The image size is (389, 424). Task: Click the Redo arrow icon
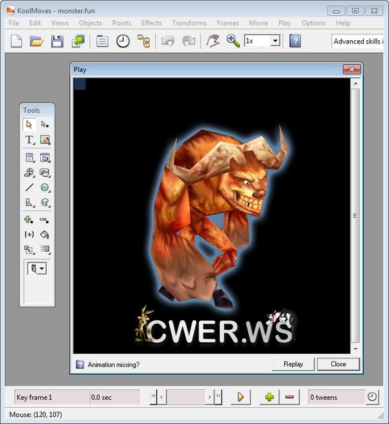pos(189,41)
